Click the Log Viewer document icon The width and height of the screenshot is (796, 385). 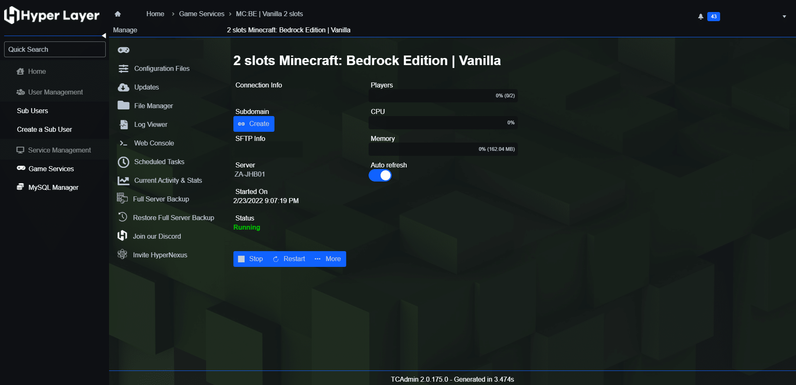(124, 124)
